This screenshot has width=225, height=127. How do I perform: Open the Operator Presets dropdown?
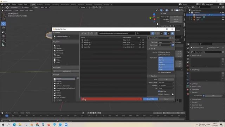pos(159,38)
